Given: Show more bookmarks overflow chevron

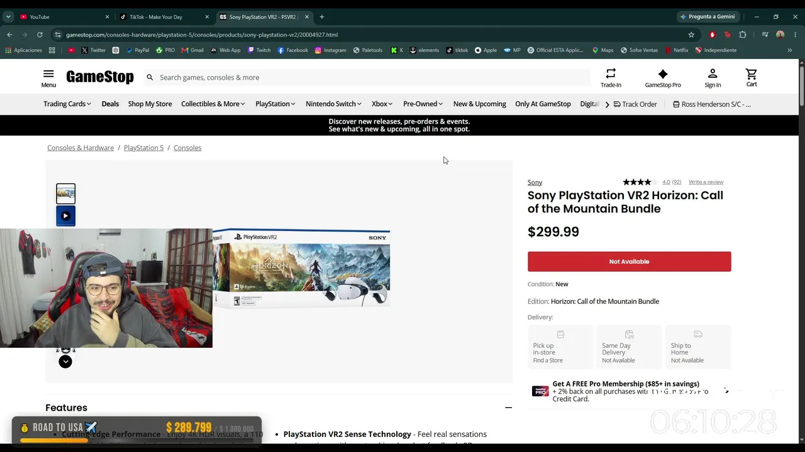Looking at the screenshot, I should coord(790,50).
